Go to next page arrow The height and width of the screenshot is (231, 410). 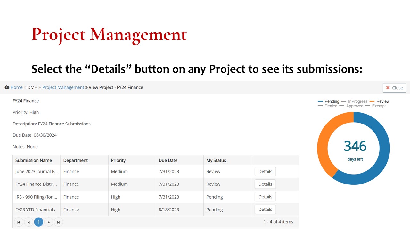click(48, 222)
